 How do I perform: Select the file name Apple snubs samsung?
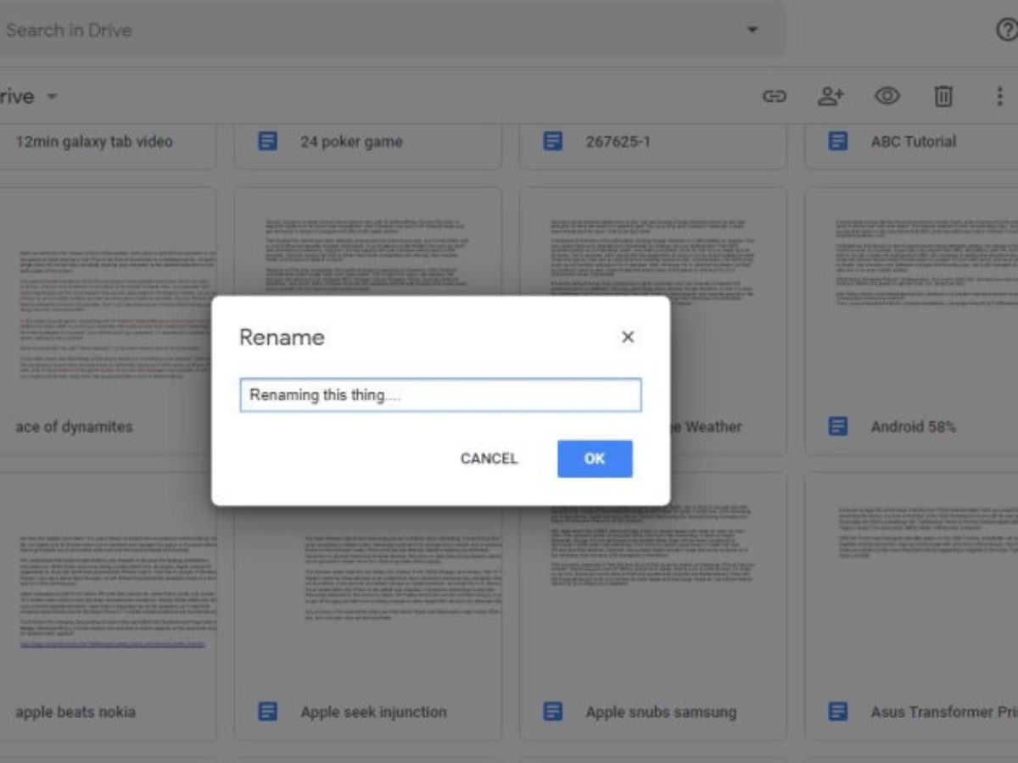661,711
